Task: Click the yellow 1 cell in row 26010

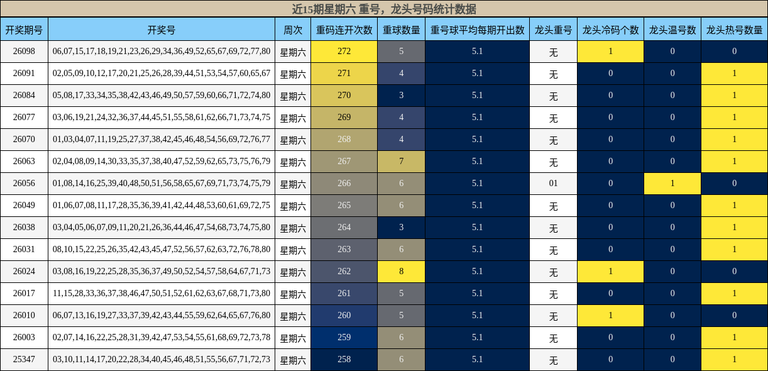Action: (x=611, y=315)
